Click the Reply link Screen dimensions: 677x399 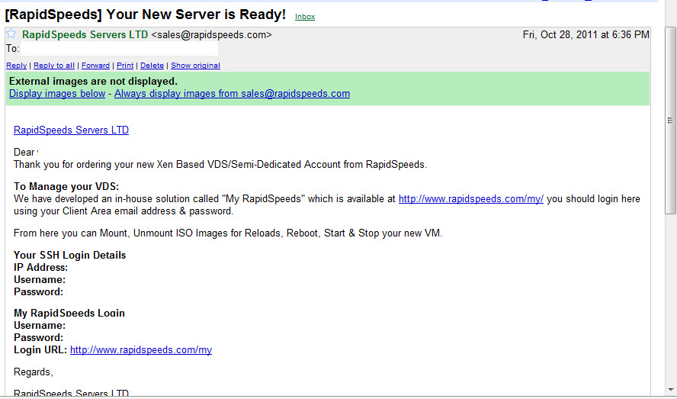coord(17,66)
